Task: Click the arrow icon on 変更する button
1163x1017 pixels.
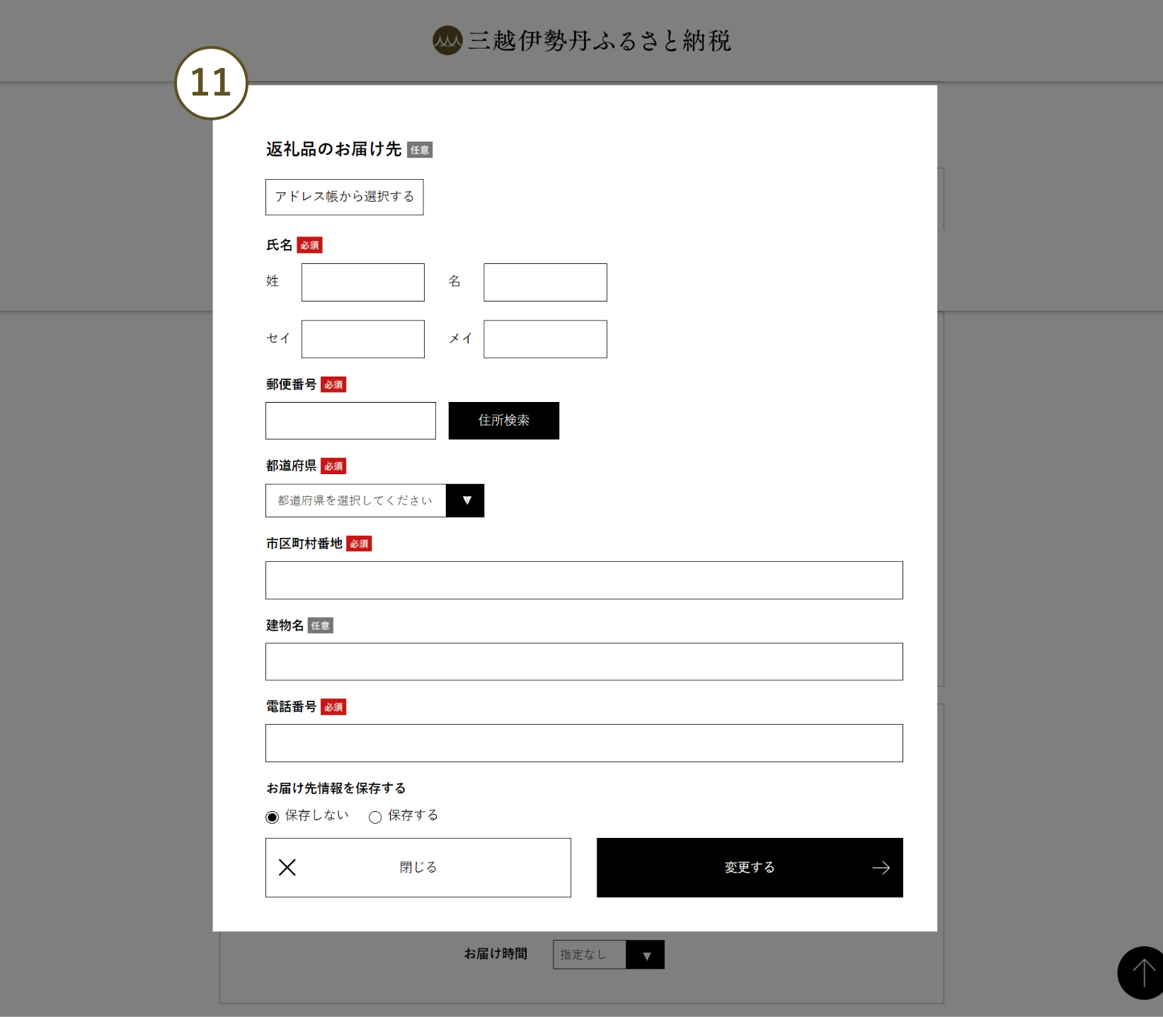Action: (881, 868)
